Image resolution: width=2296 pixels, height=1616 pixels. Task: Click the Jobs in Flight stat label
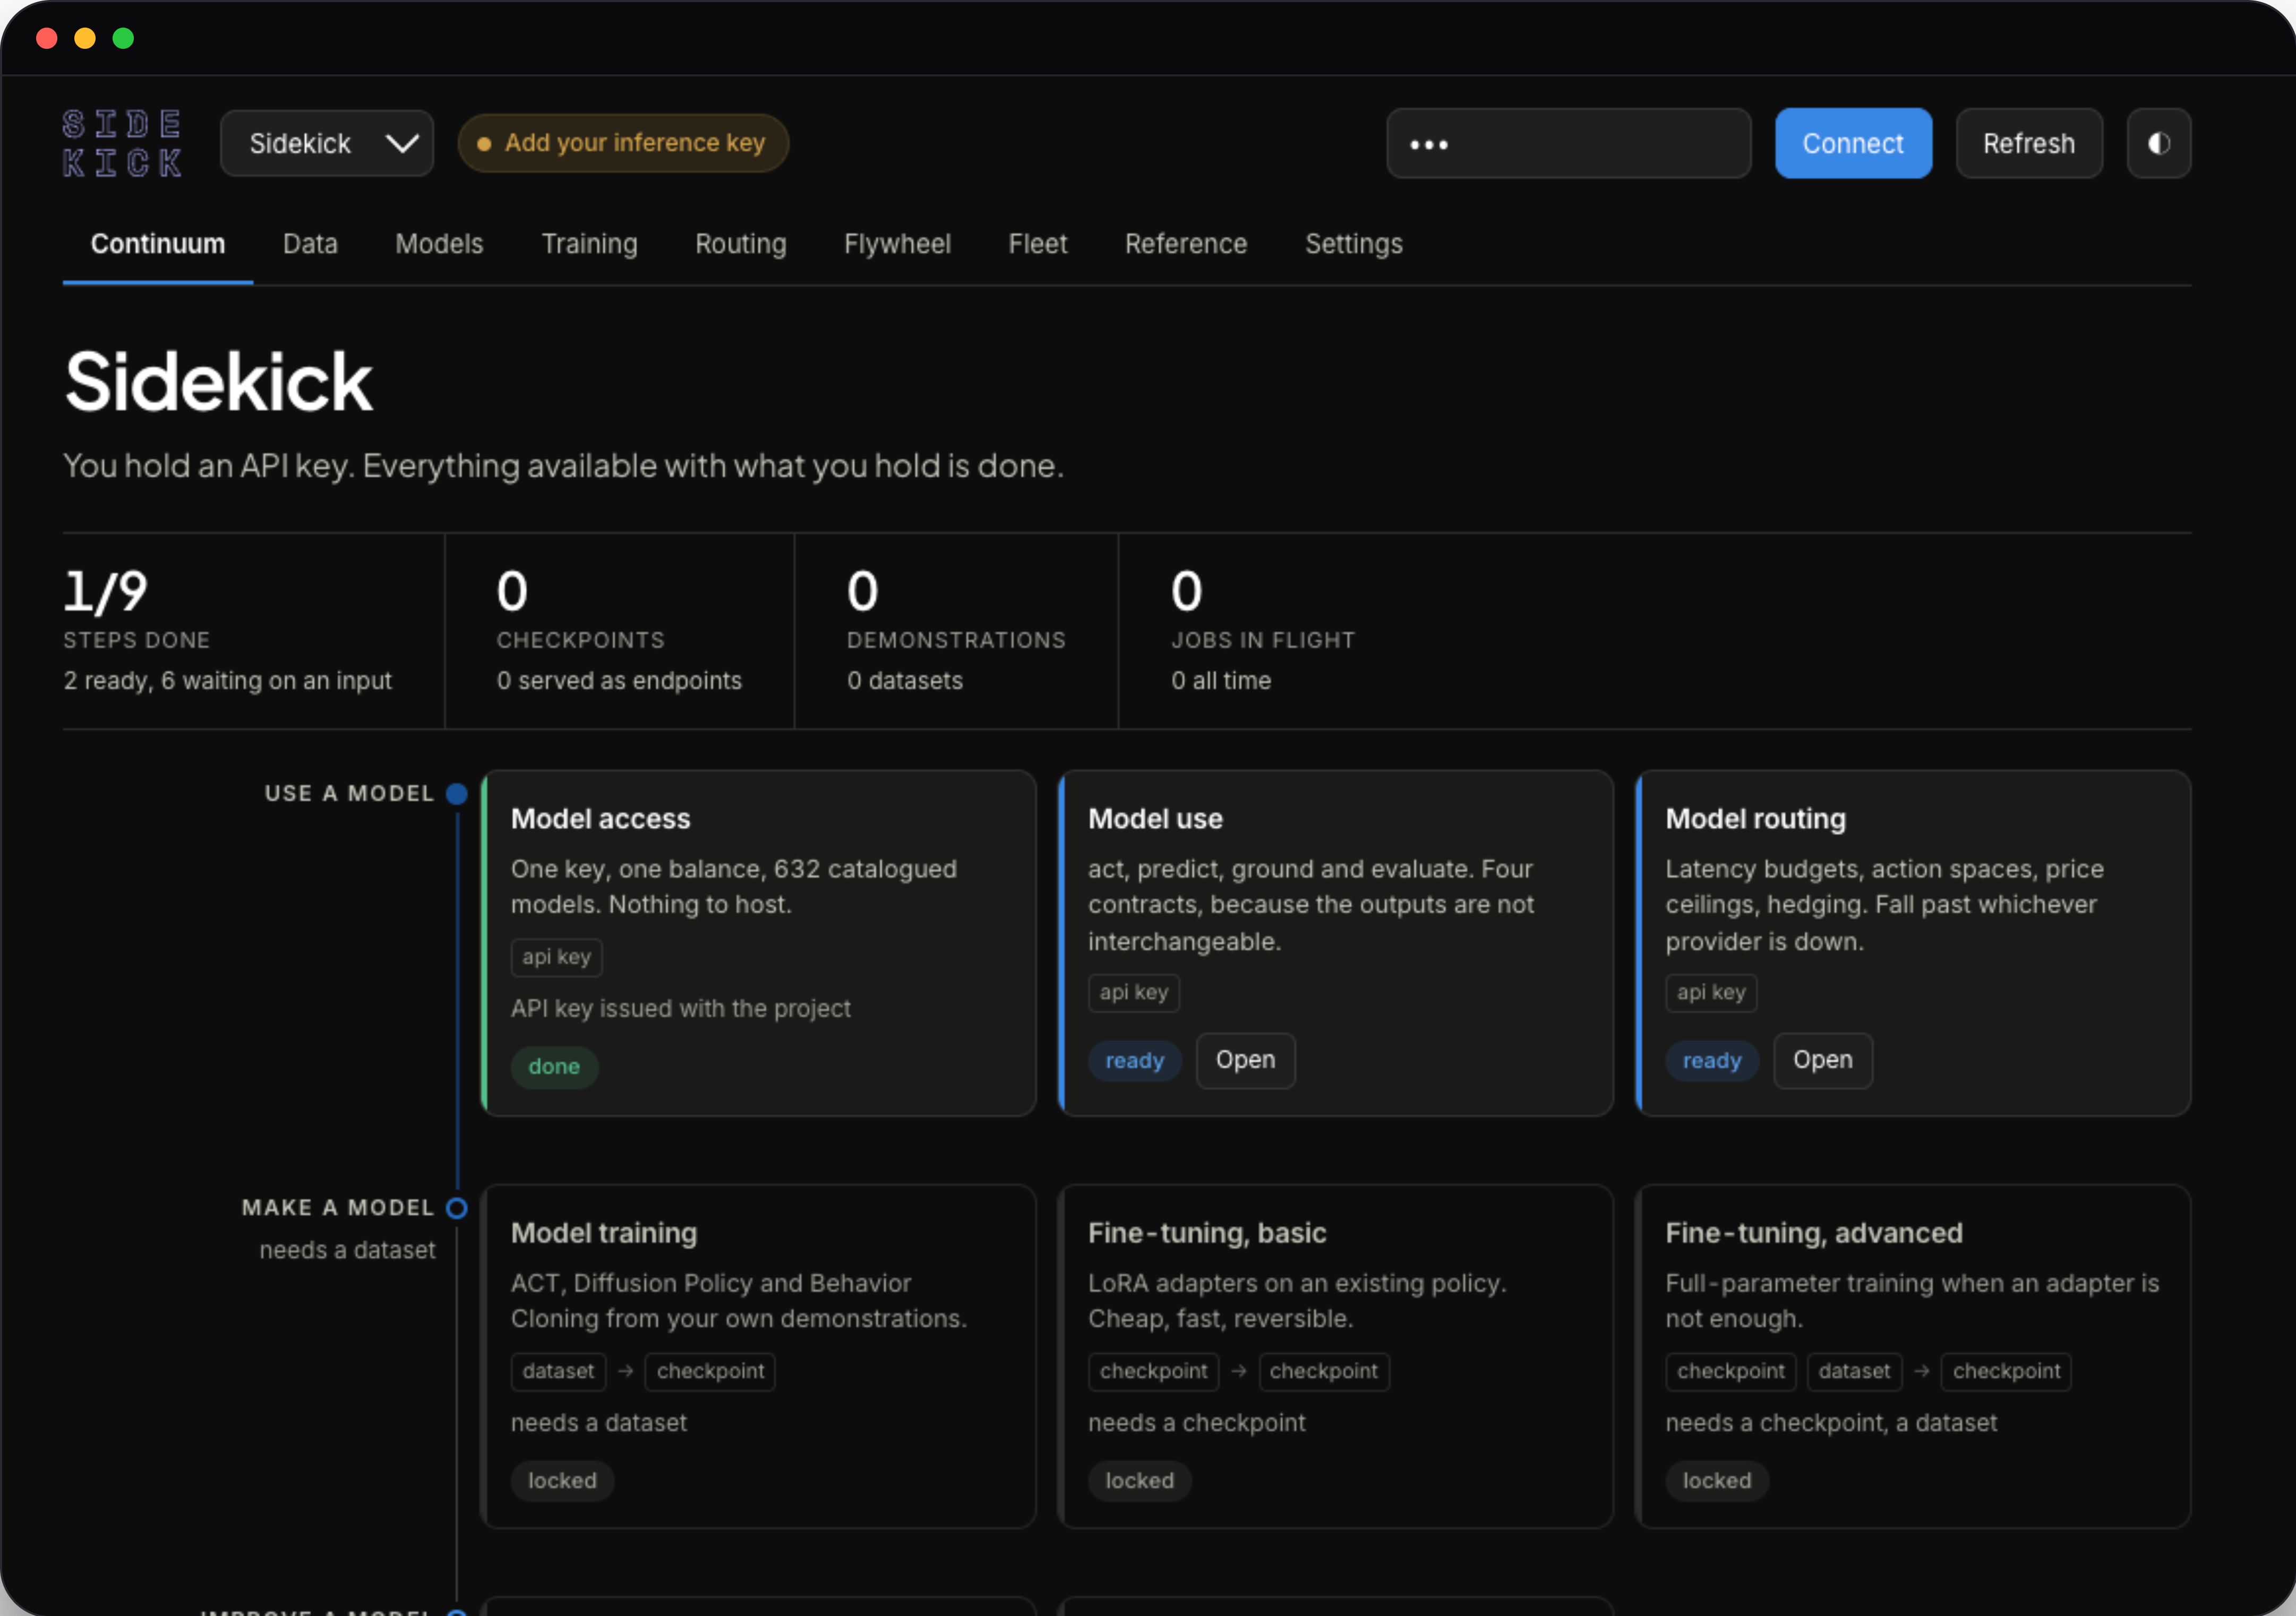(1263, 640)
